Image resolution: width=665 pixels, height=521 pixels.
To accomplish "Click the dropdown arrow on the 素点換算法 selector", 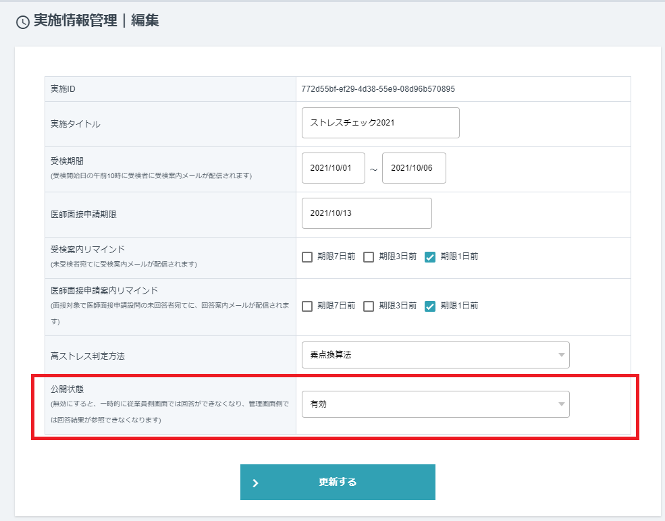I will (560, 354).
